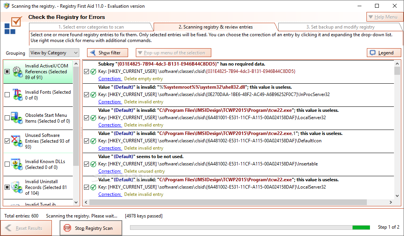Click the red stop sign icon
The width and height of the screenshot is (404, 236).
pyautogui.click(x=67, y=228)
